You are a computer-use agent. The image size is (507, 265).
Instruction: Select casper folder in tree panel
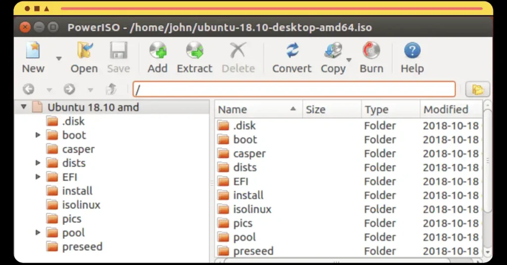coord(79,149)
